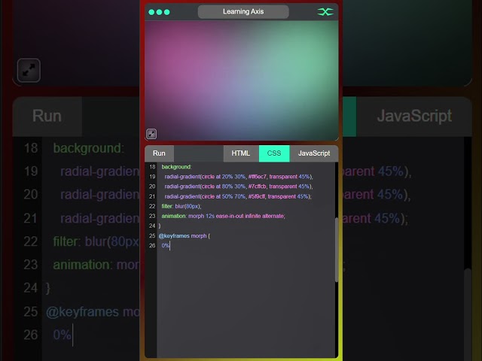Click line number 22 in the gutter
This screenshot has height=361, width=482.
[x=152, y=206]
